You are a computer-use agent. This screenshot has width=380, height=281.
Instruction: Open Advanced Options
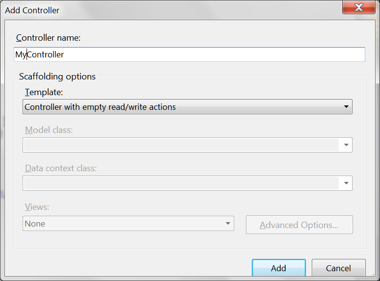299,225
